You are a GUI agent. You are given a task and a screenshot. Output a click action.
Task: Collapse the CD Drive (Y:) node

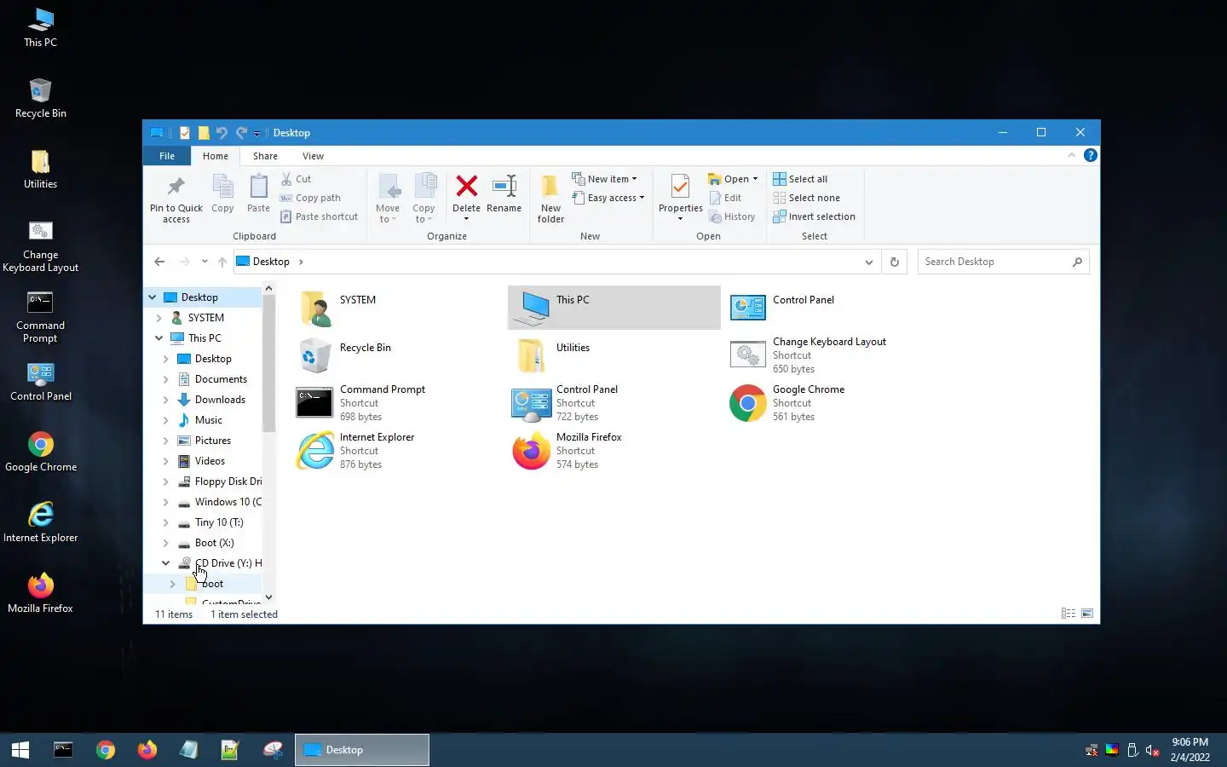tap(165, 563)
